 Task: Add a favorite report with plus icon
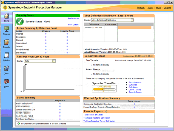tap(106, 111)
